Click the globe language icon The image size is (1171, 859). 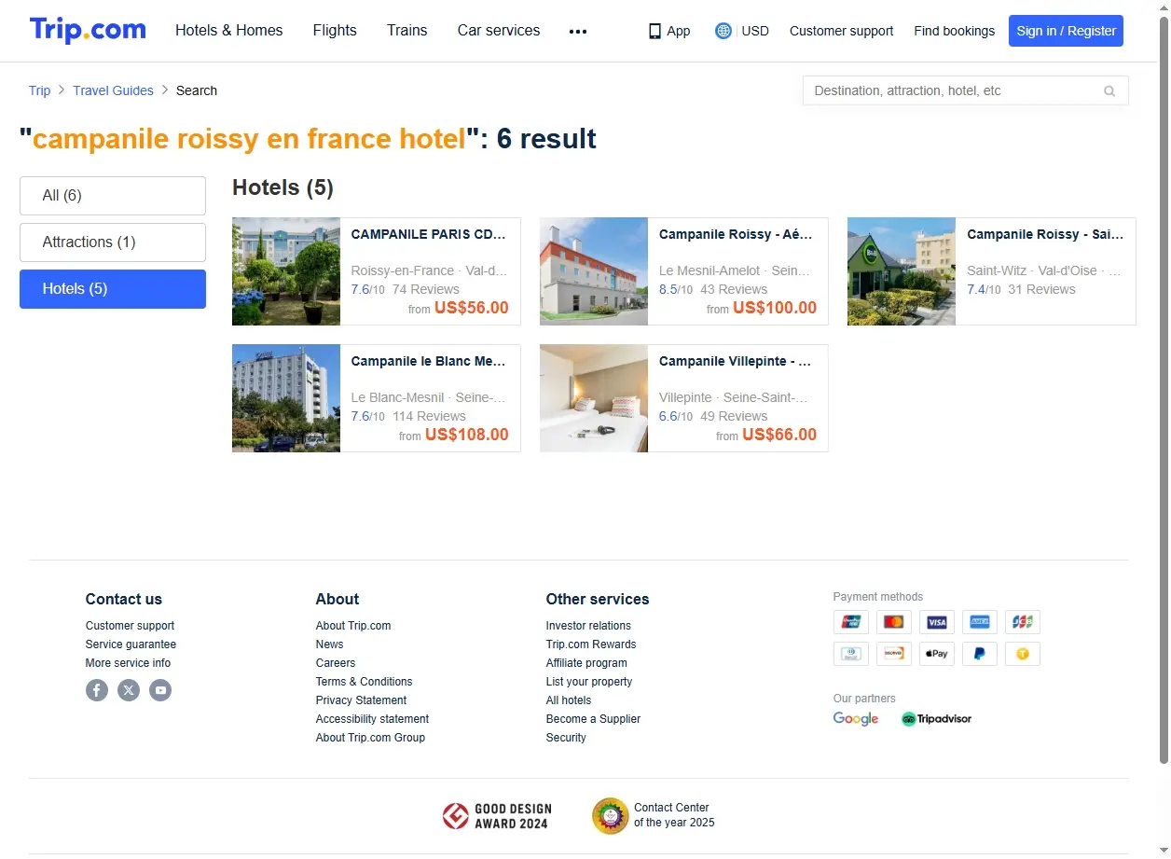(x=723, y=31)
